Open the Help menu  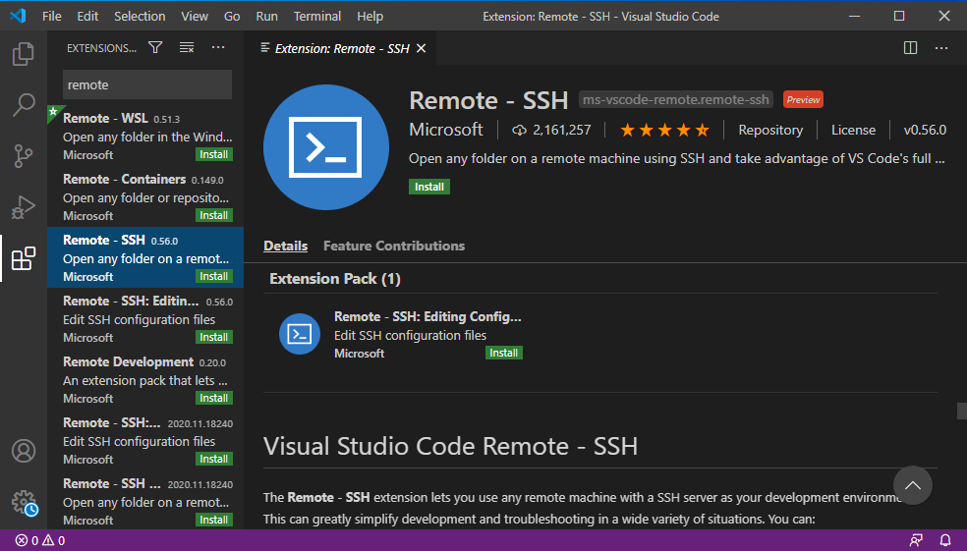pos(370,16)
